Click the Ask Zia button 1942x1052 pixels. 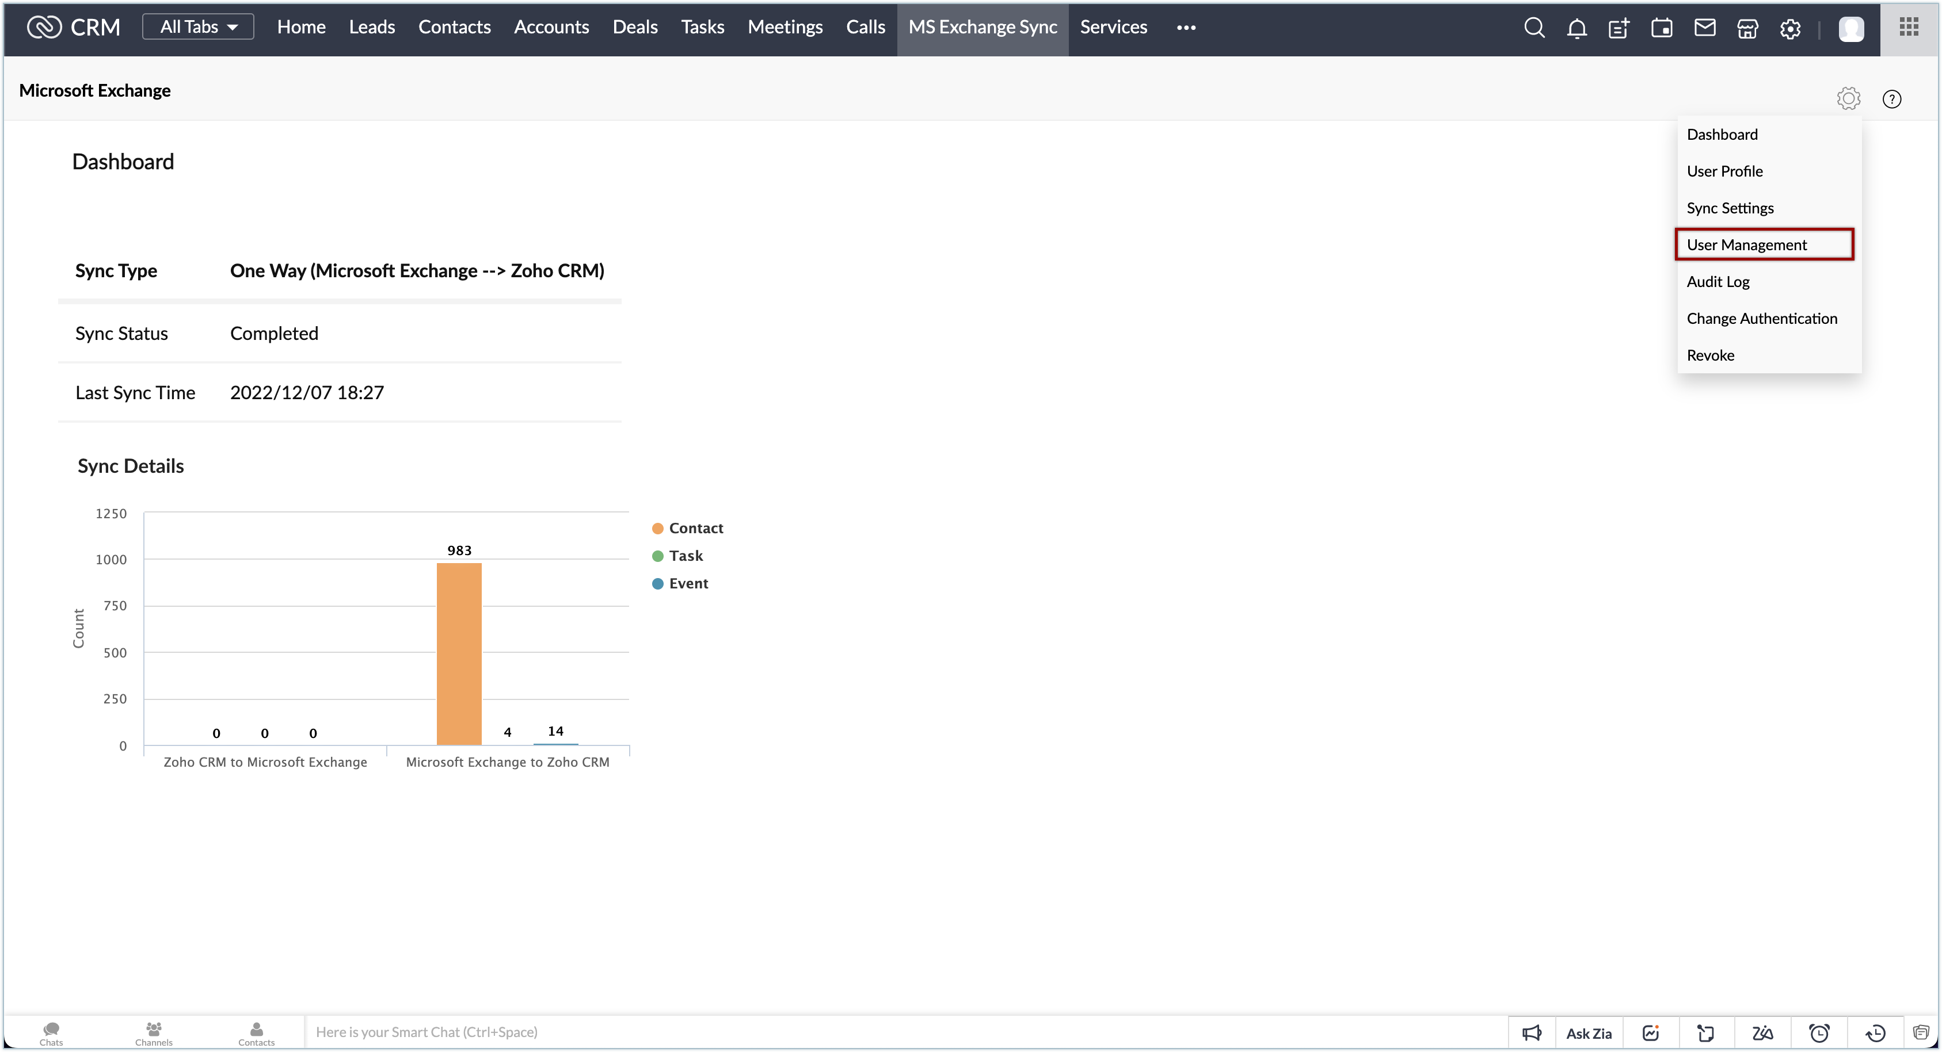point(1589,1032)
